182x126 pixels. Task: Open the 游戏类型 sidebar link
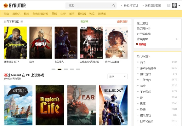click(x=142, y=39)
